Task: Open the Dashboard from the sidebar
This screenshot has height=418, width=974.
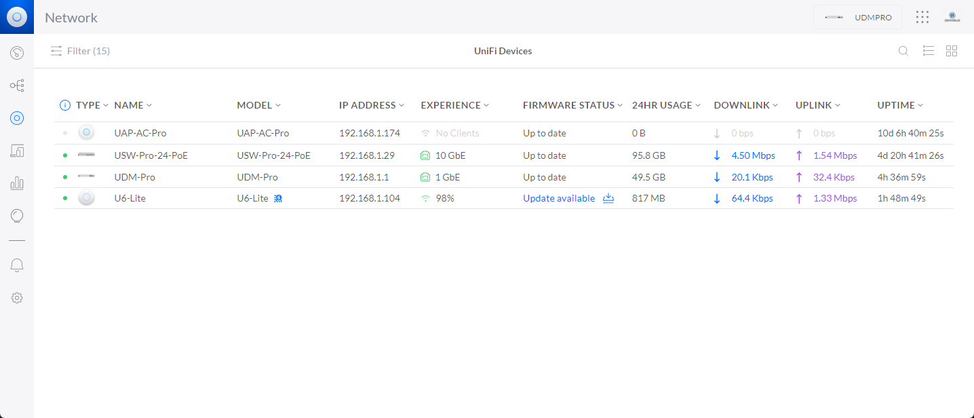Action: 17,52
